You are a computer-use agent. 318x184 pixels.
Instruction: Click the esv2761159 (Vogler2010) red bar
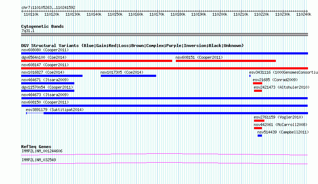tap(259, 121)
